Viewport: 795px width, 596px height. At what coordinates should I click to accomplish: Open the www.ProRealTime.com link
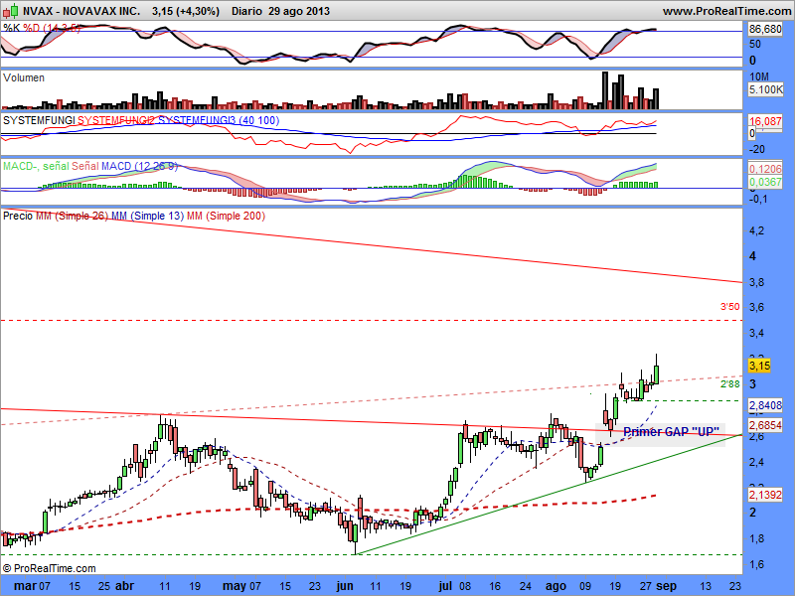[726, 11]
